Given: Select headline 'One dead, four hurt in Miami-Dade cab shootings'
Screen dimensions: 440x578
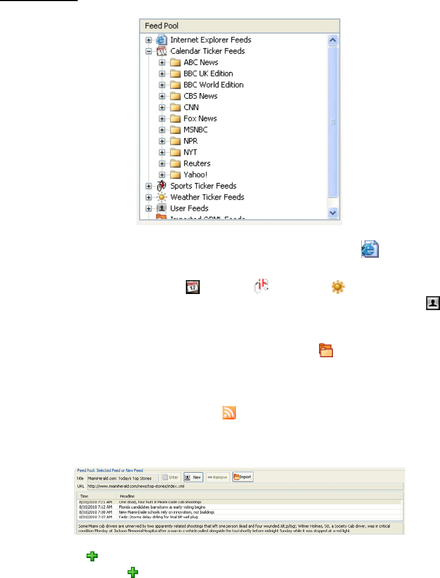Looking at the screenshot, I should pyautogui.click(x=160, y=502).
